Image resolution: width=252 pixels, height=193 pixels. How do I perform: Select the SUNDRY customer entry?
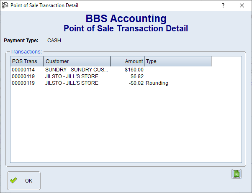[x=76, y=70]
